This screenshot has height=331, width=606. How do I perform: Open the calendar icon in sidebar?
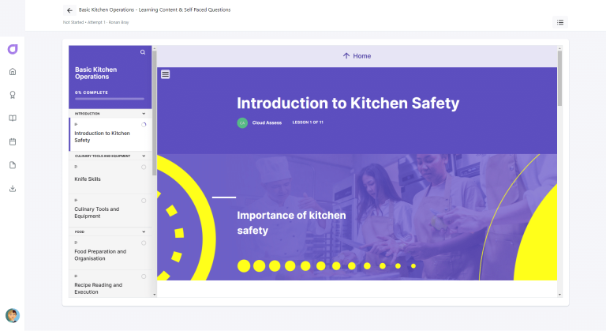click(13, 141)
